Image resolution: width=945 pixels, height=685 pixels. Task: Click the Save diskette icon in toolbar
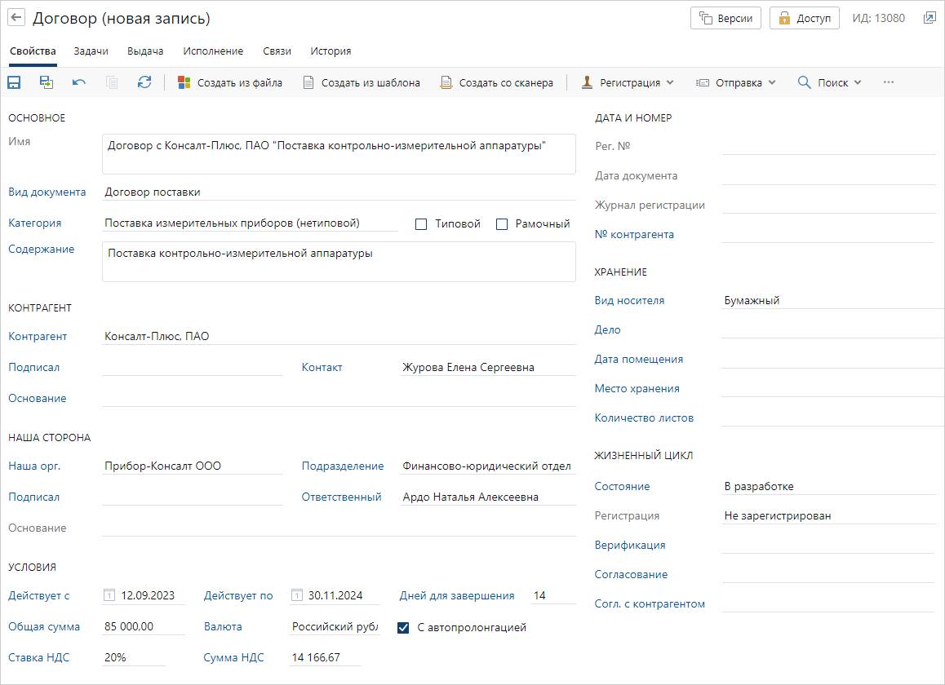tap(14, 82)
